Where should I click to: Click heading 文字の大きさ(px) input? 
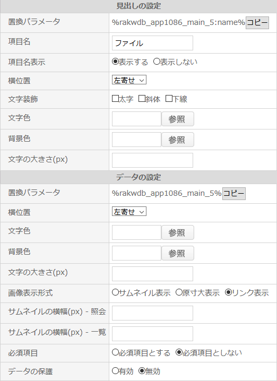[152, 160]
